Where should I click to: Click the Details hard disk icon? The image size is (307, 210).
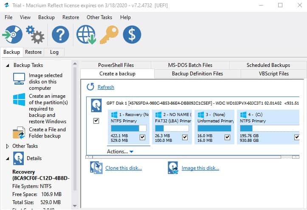pos(18,158)
